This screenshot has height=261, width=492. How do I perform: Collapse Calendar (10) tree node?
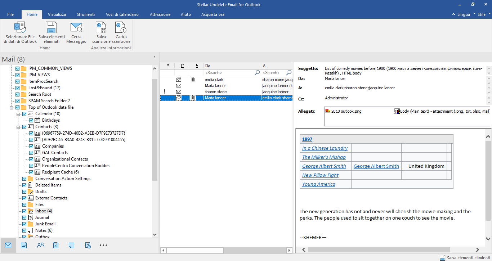(18, 114)
